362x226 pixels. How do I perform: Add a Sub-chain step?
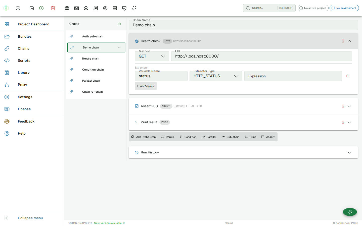click(x=231, y=137)
